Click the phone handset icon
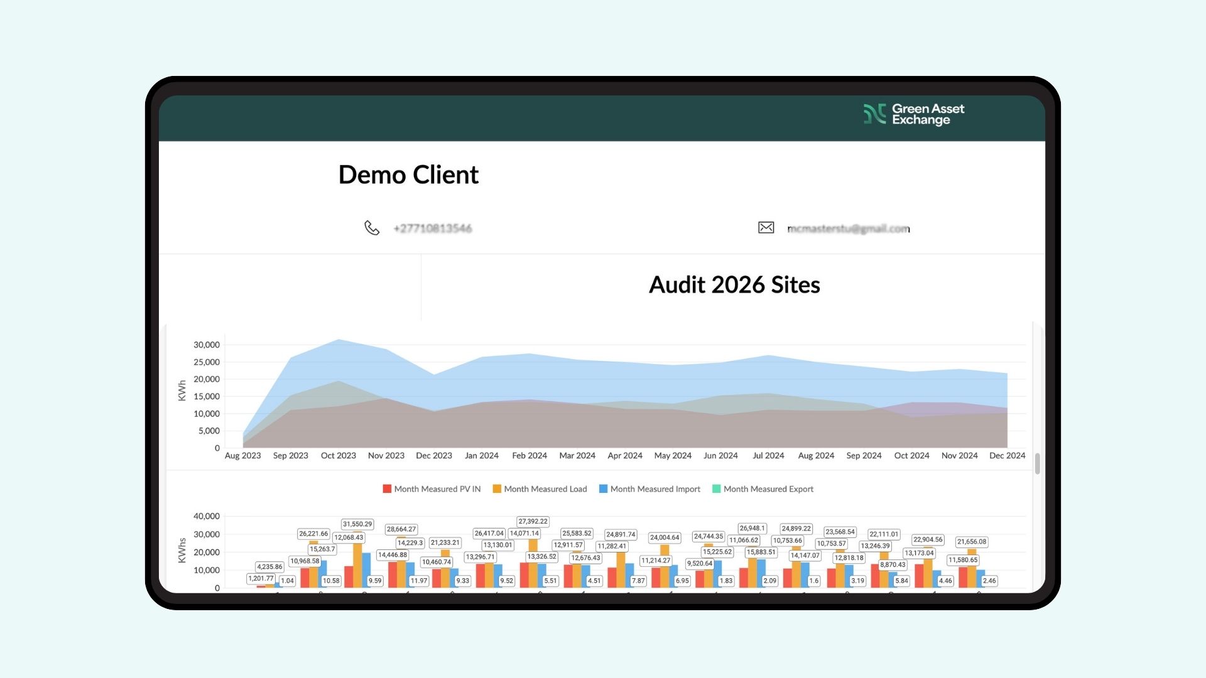 372,228
